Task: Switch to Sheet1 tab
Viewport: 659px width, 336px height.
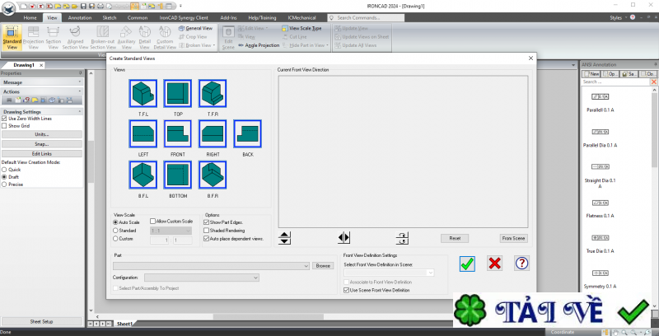Action: coord(124,324)
